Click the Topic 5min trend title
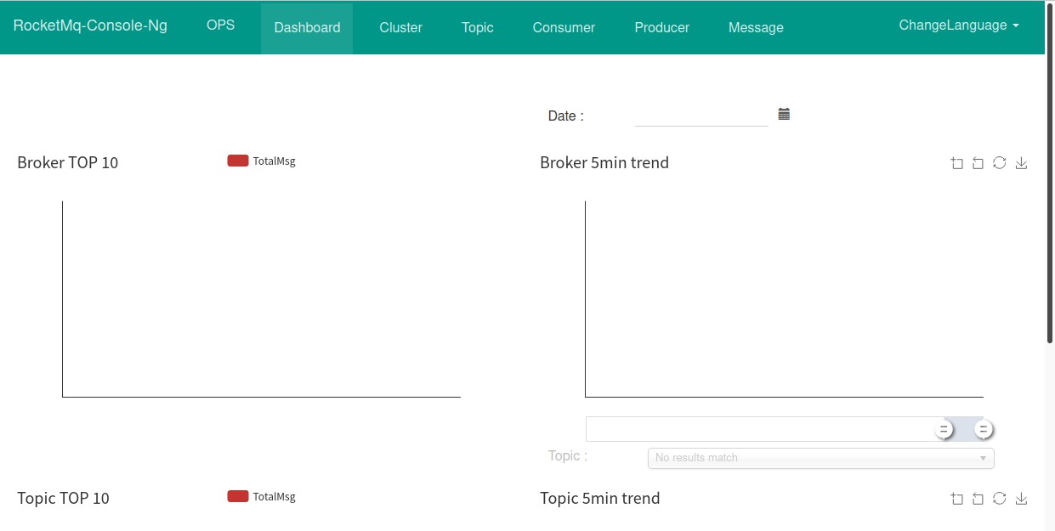The width and height of the screenshot is (1055, 531). click(600, 498)
